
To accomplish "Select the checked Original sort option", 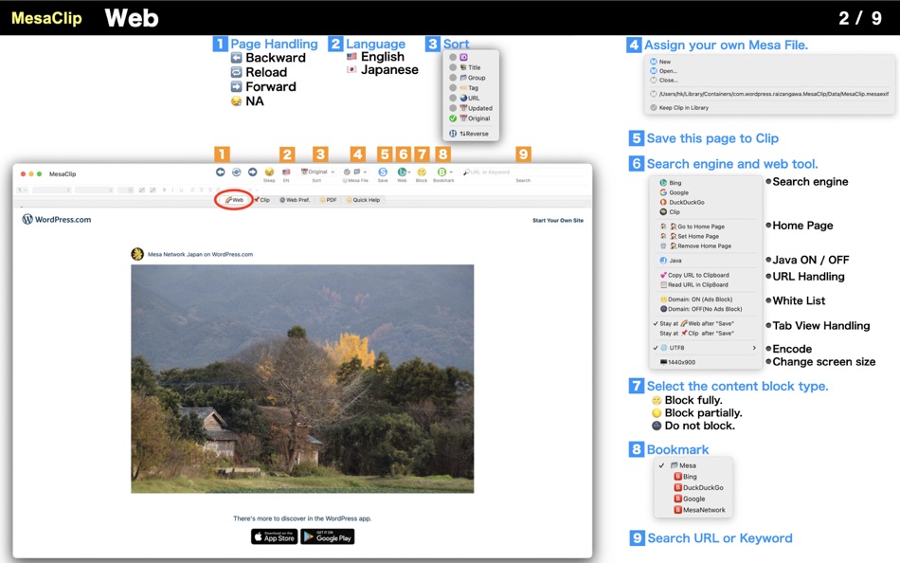I will click(x=470, y=118).
